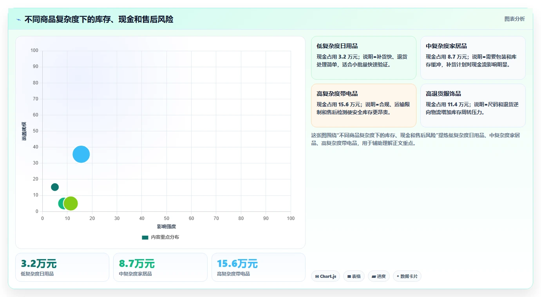Open the 高退货服饰品 info card

click(x=473, y=106)
